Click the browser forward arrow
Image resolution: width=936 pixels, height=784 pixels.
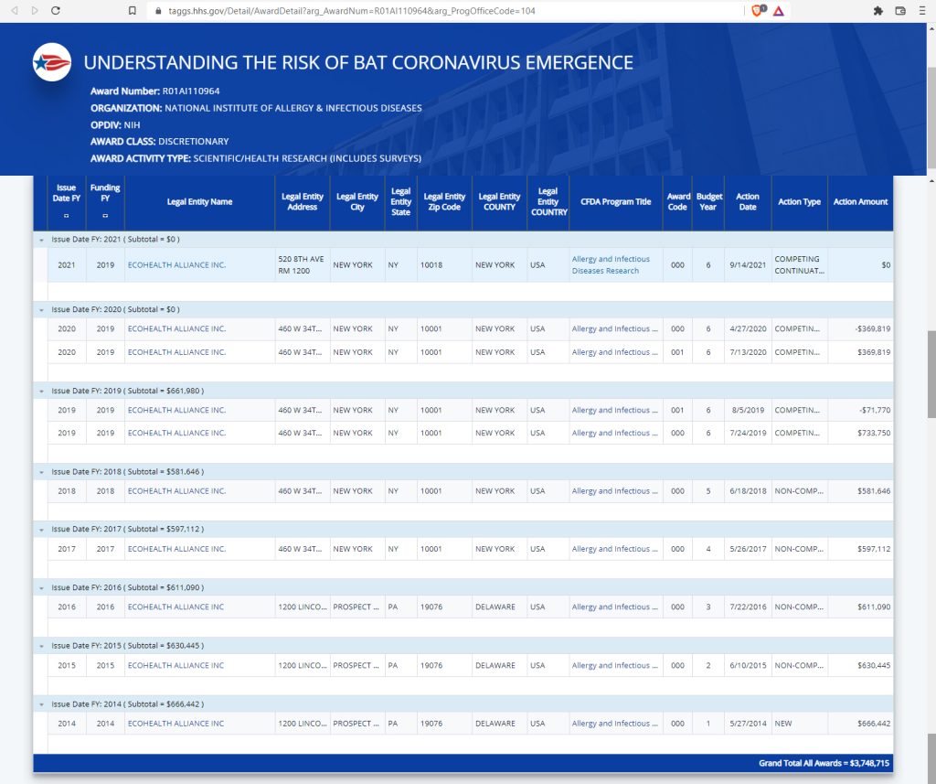pos(35,11)
